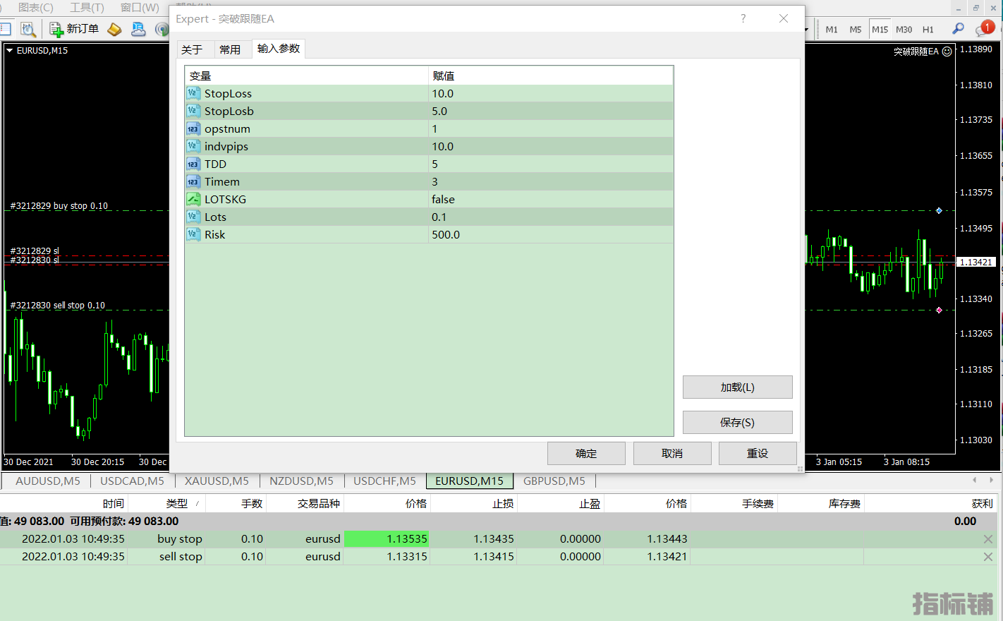
Task: Open the 图表(C) menu
Action: [36, 7]
